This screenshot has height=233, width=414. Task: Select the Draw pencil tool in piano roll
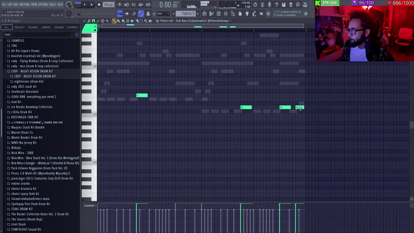pos(114,21)
